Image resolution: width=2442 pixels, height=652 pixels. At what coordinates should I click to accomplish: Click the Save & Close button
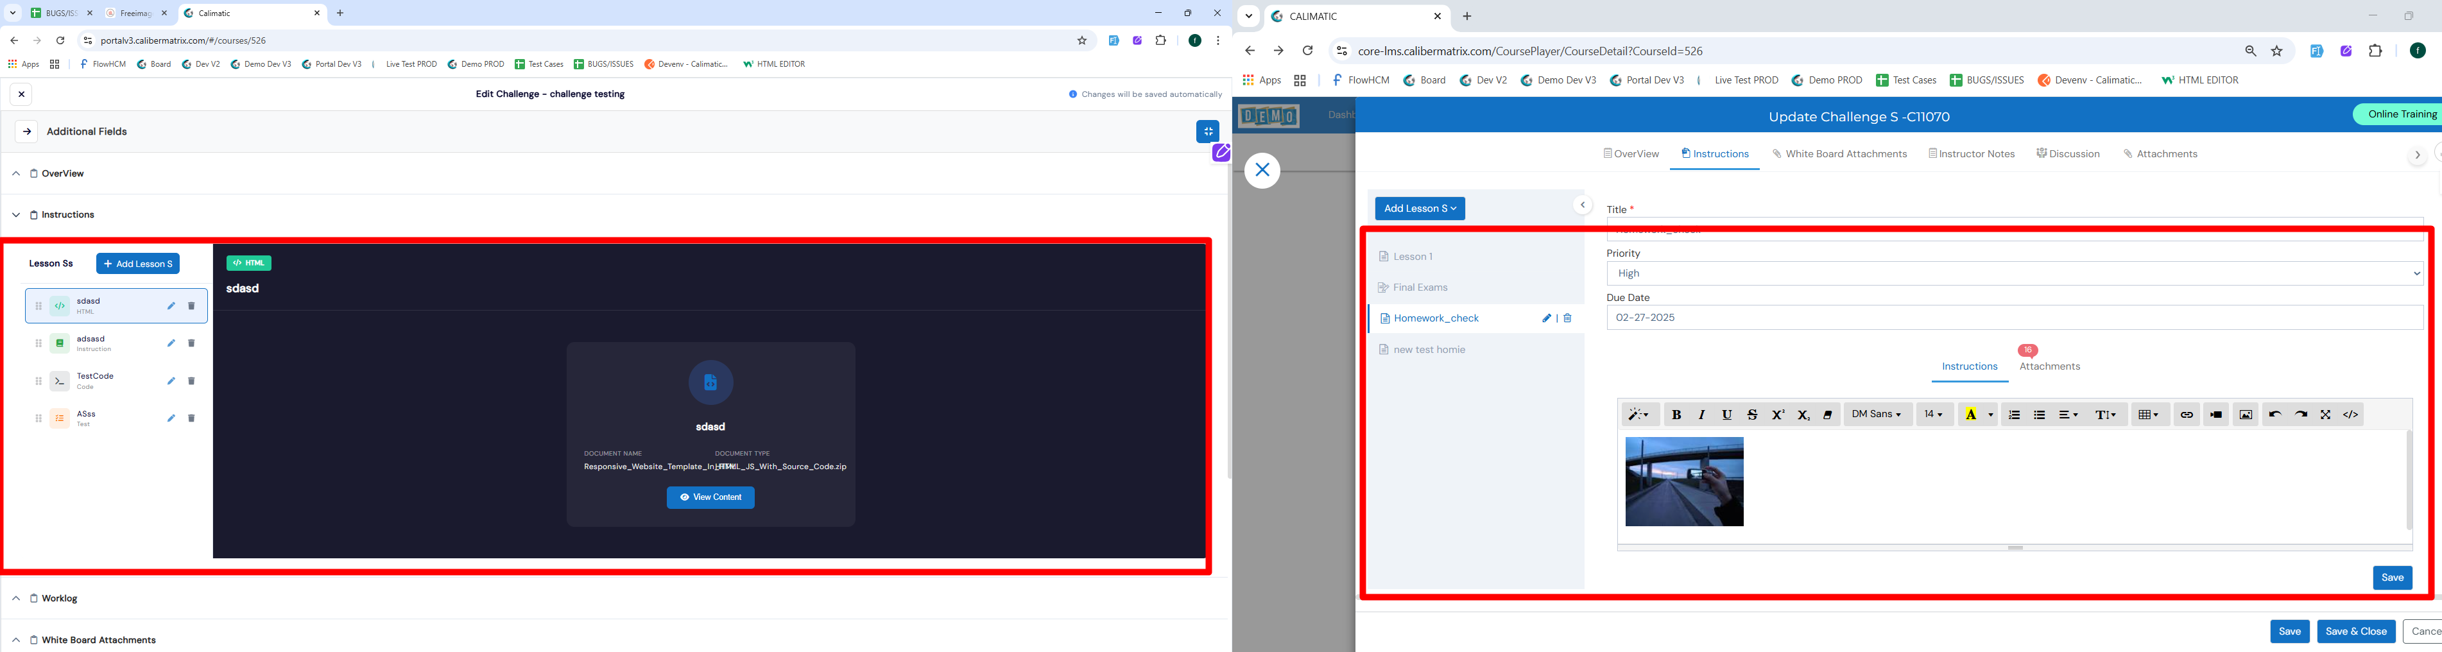2356,632
